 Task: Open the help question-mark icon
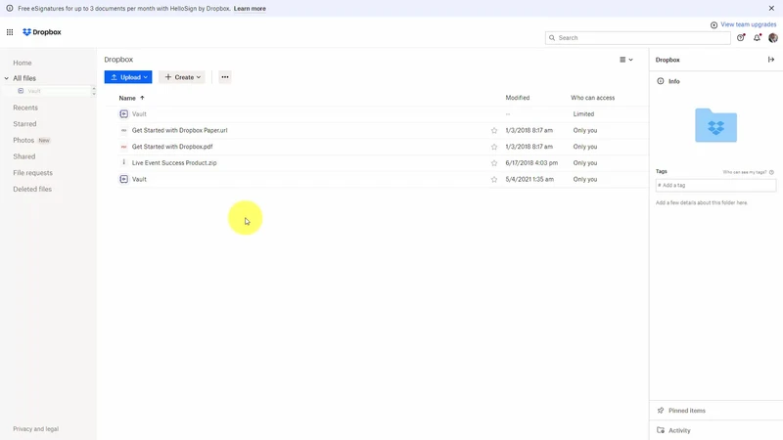(741, 38)
